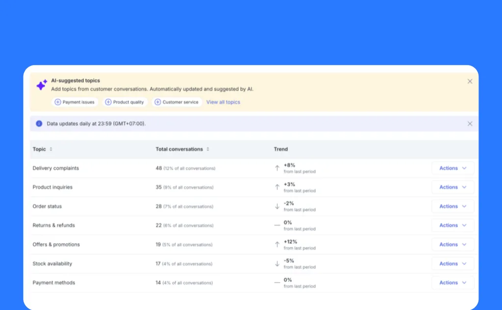
Task: Close the data updates notice
Action: click(470, 123)
